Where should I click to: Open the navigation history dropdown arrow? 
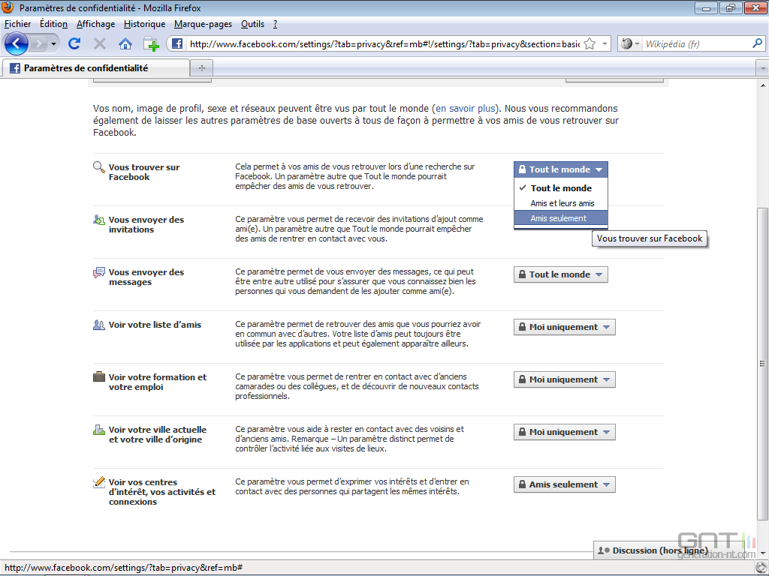click(x=53, y=44)
